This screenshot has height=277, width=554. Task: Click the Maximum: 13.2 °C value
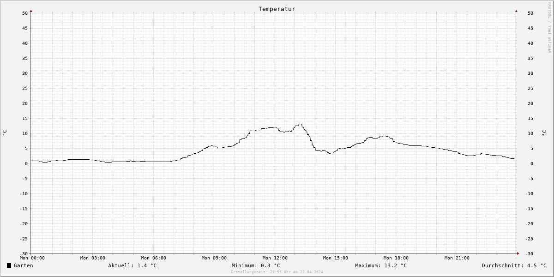[381, 265]
